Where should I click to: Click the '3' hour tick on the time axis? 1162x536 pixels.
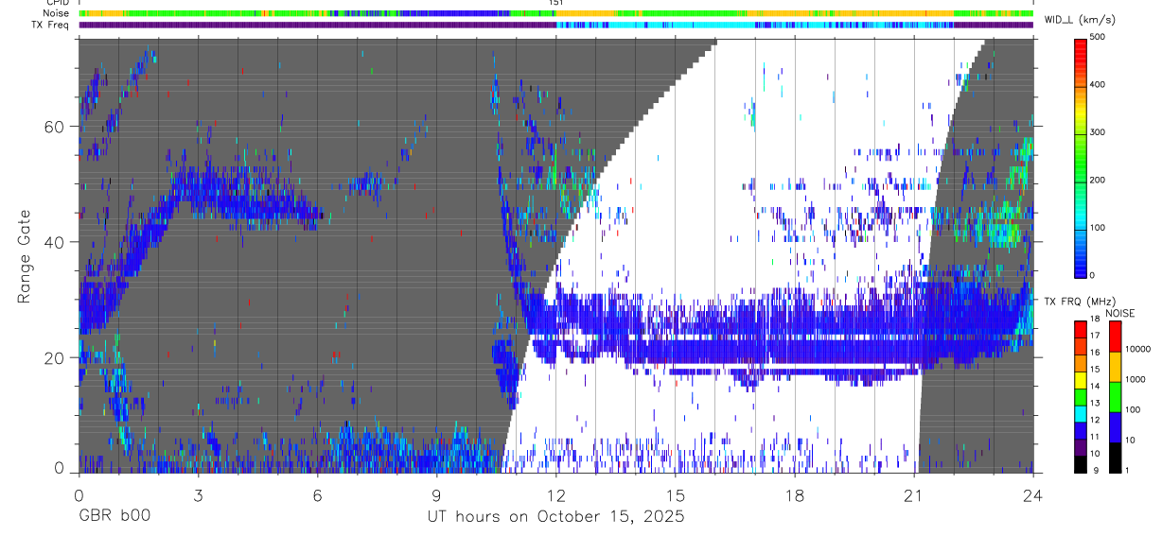[198, 494]
